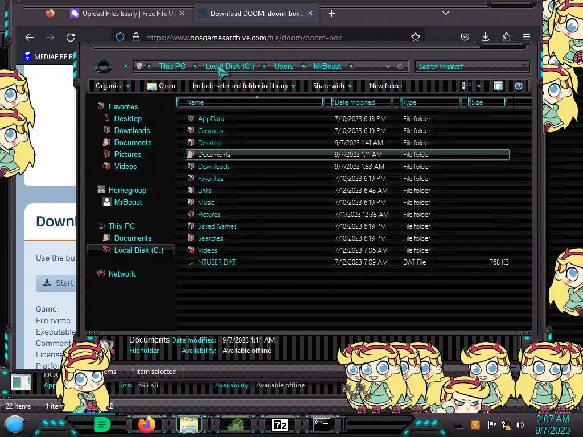Open Firefox hamburger menu
This screenshot has width=583, height=437.
coord(527,37)
